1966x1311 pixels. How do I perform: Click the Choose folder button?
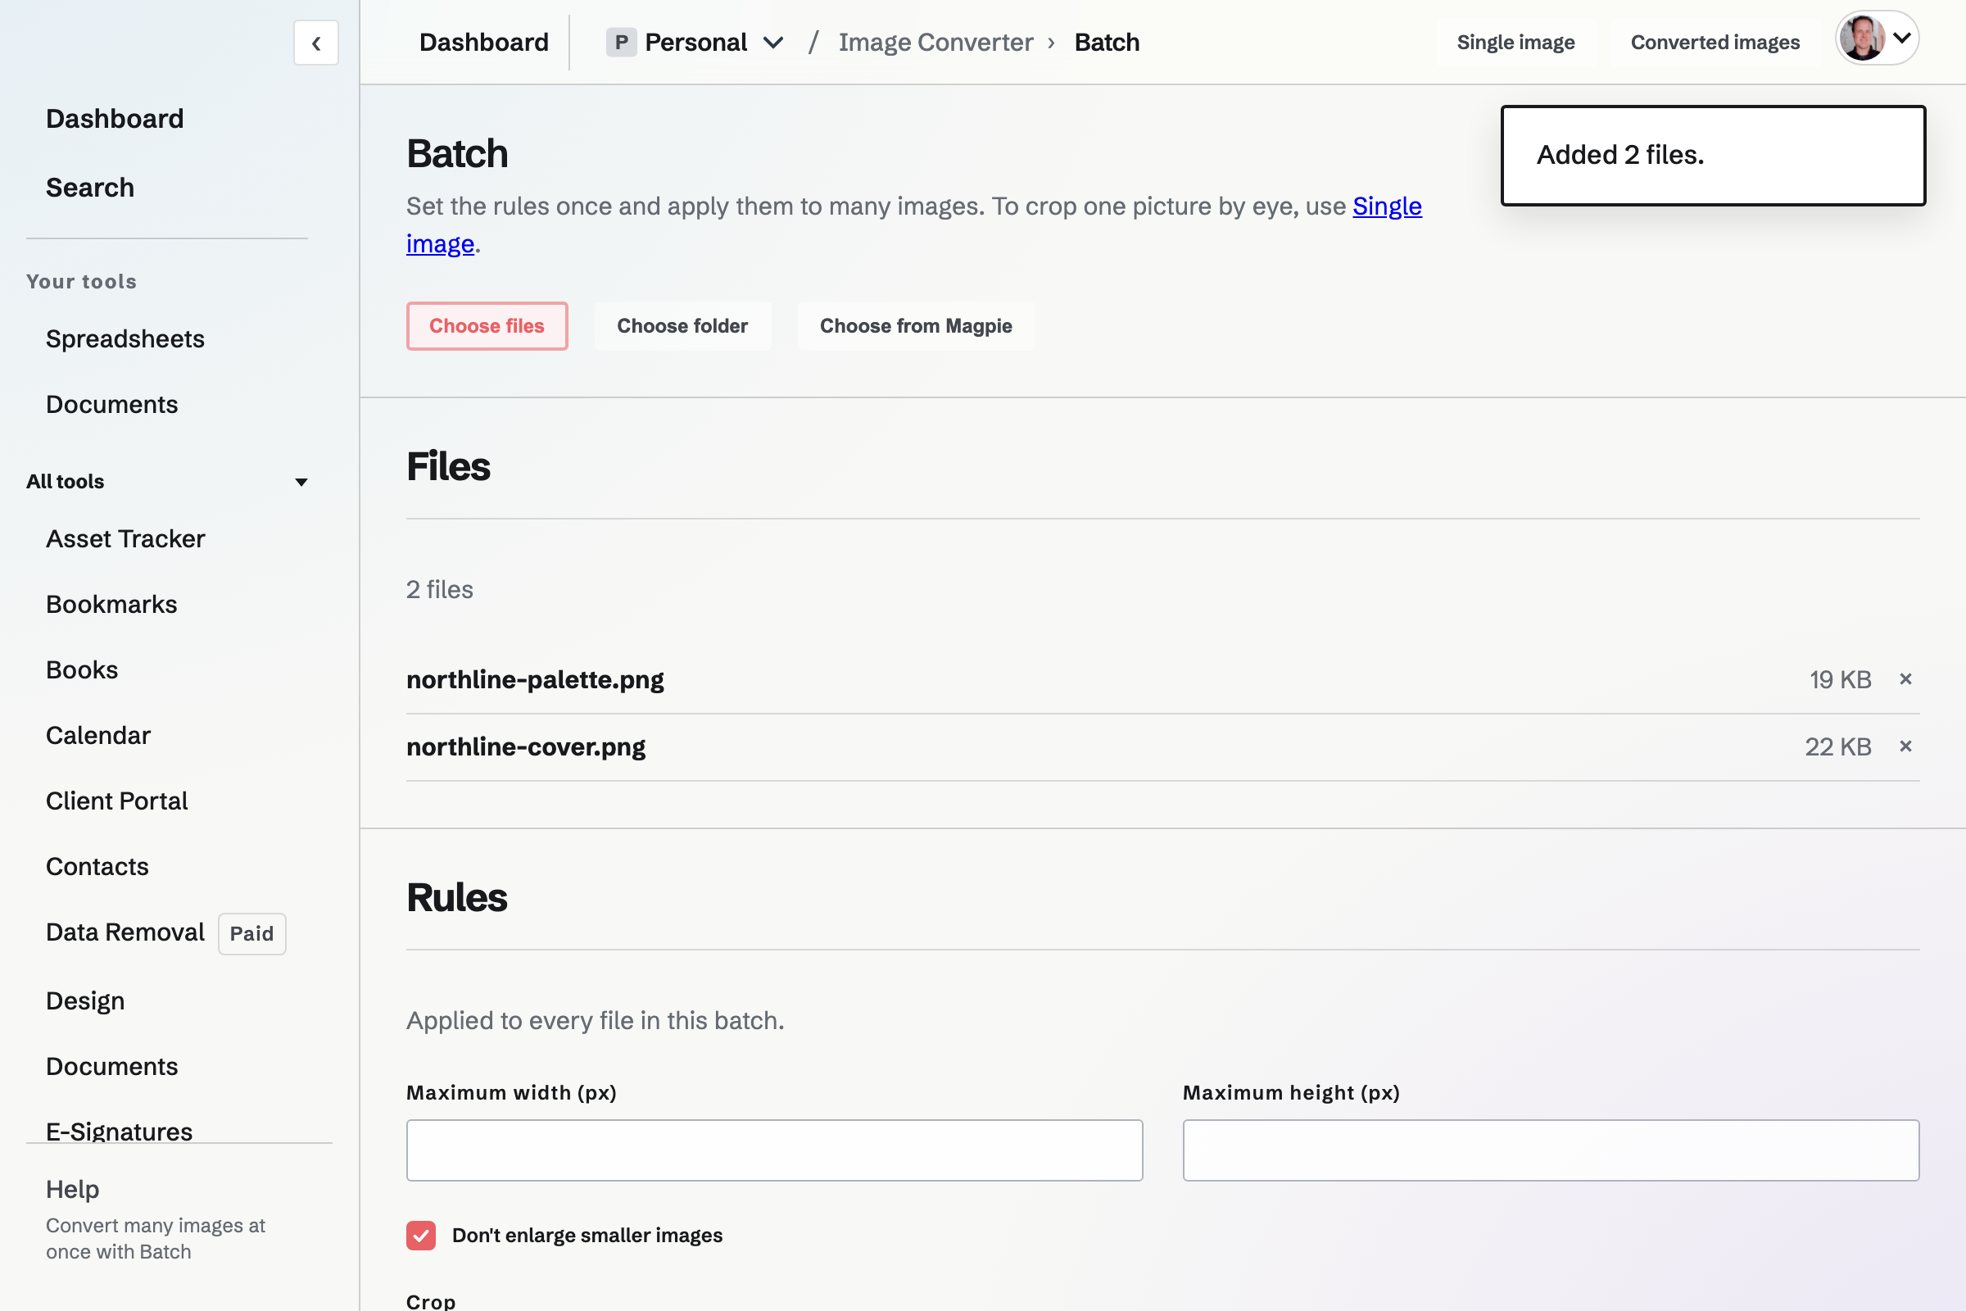point(682,326)
